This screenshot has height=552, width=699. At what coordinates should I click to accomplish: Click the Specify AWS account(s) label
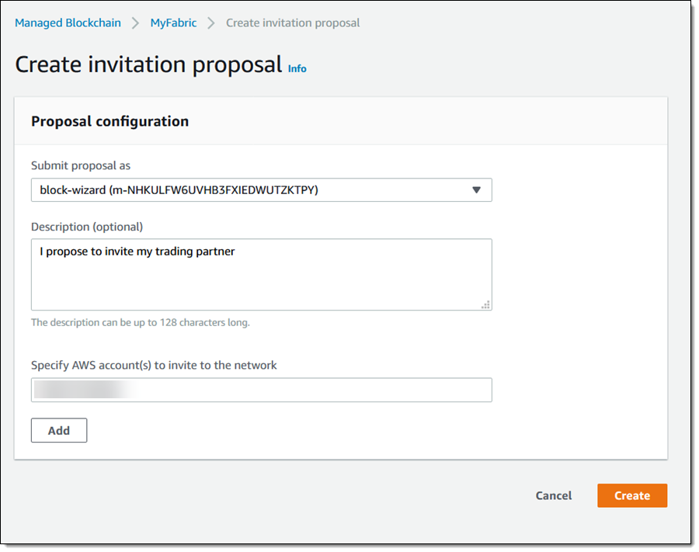tap(154, 365)
